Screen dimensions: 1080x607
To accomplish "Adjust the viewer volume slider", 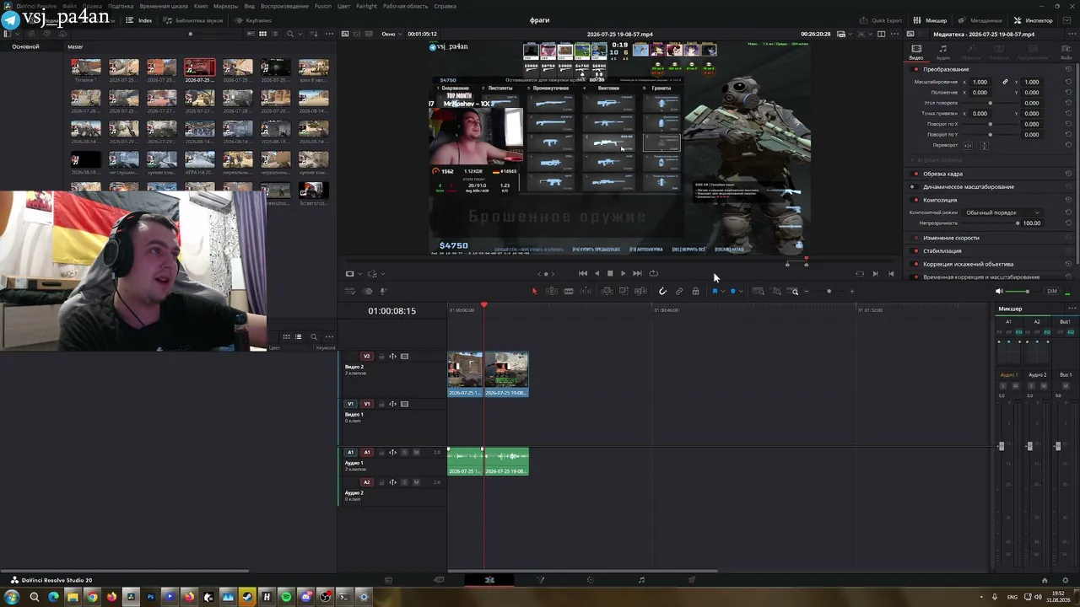I will 1021,292.
